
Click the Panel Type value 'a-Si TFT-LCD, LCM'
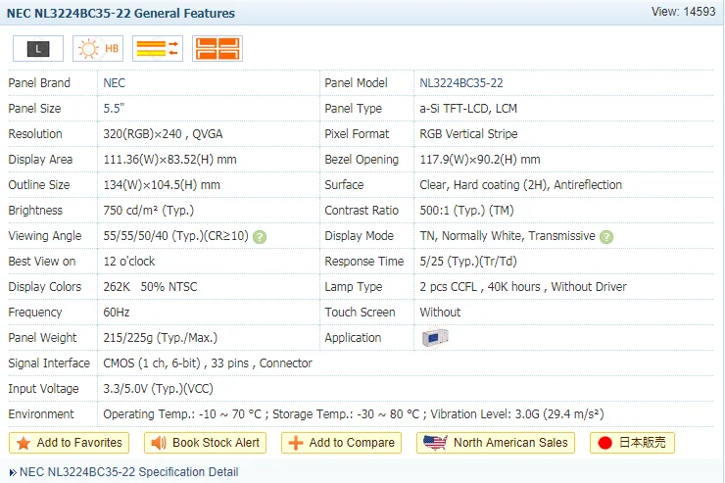[468, 109]
